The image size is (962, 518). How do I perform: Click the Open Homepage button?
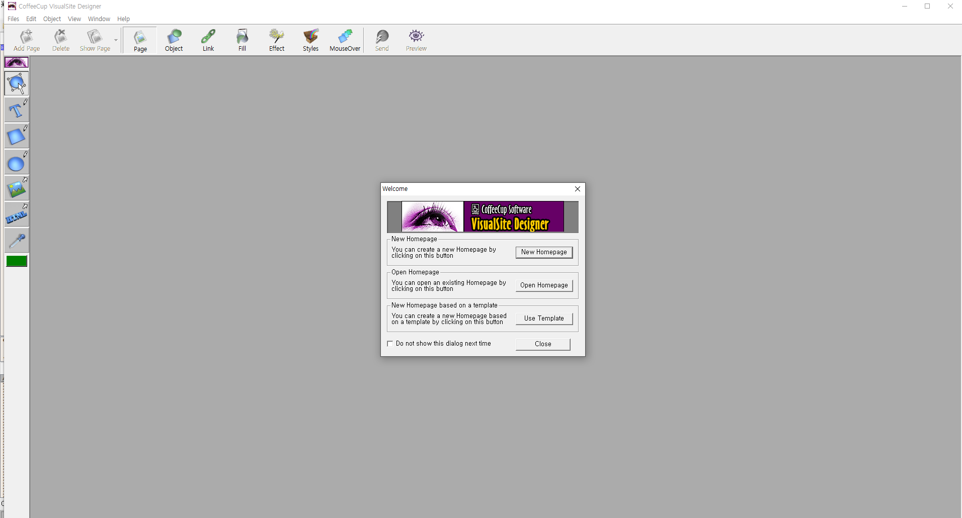(544, 285)
